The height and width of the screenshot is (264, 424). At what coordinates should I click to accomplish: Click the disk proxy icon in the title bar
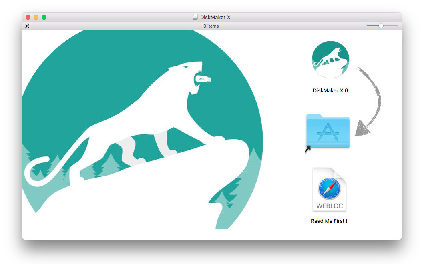pyautogui.click(x=195, y=17)
